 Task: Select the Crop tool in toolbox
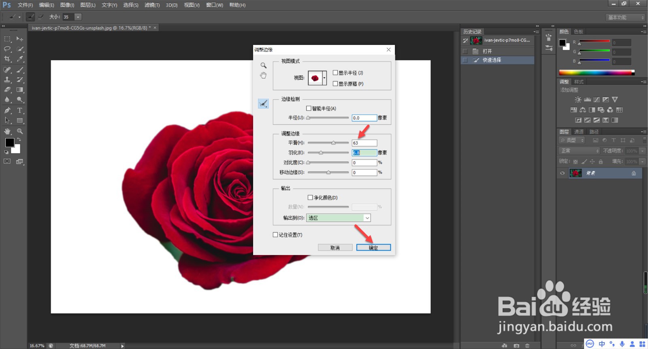(7, 59)
